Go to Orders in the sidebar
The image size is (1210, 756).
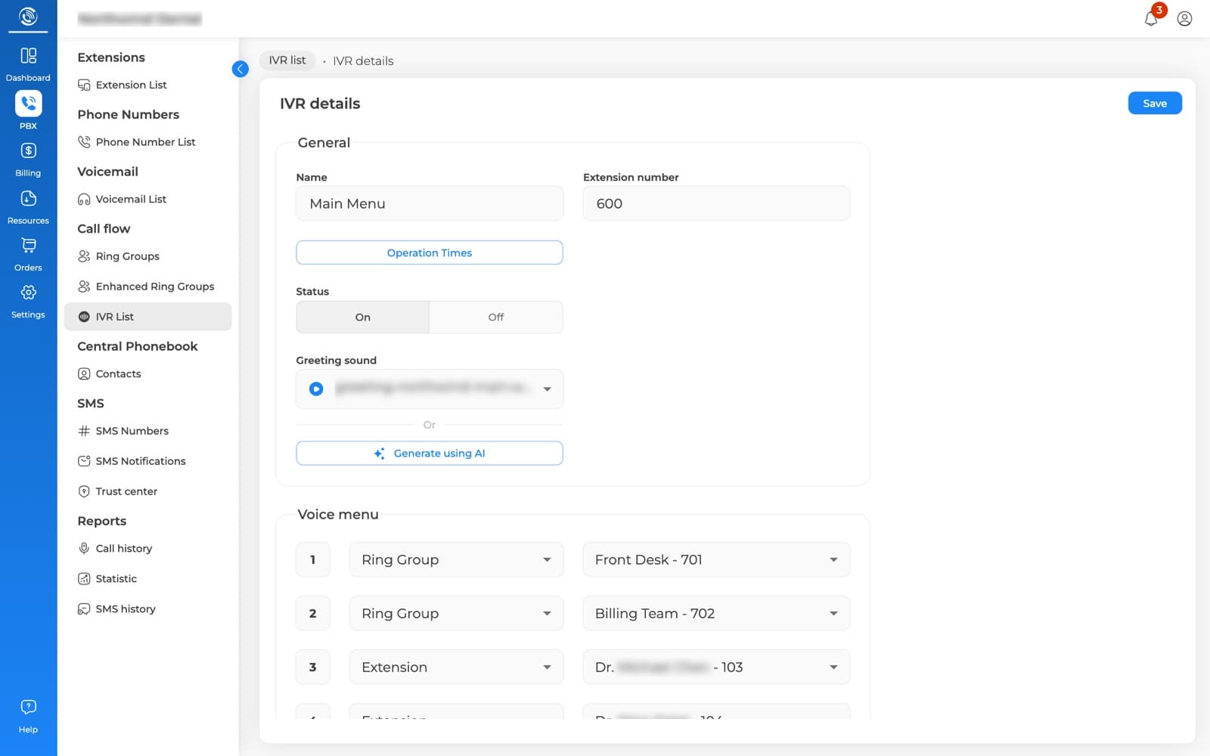28,254
